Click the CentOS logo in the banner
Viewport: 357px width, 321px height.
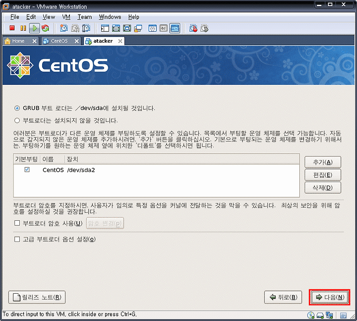pos(58,65)
